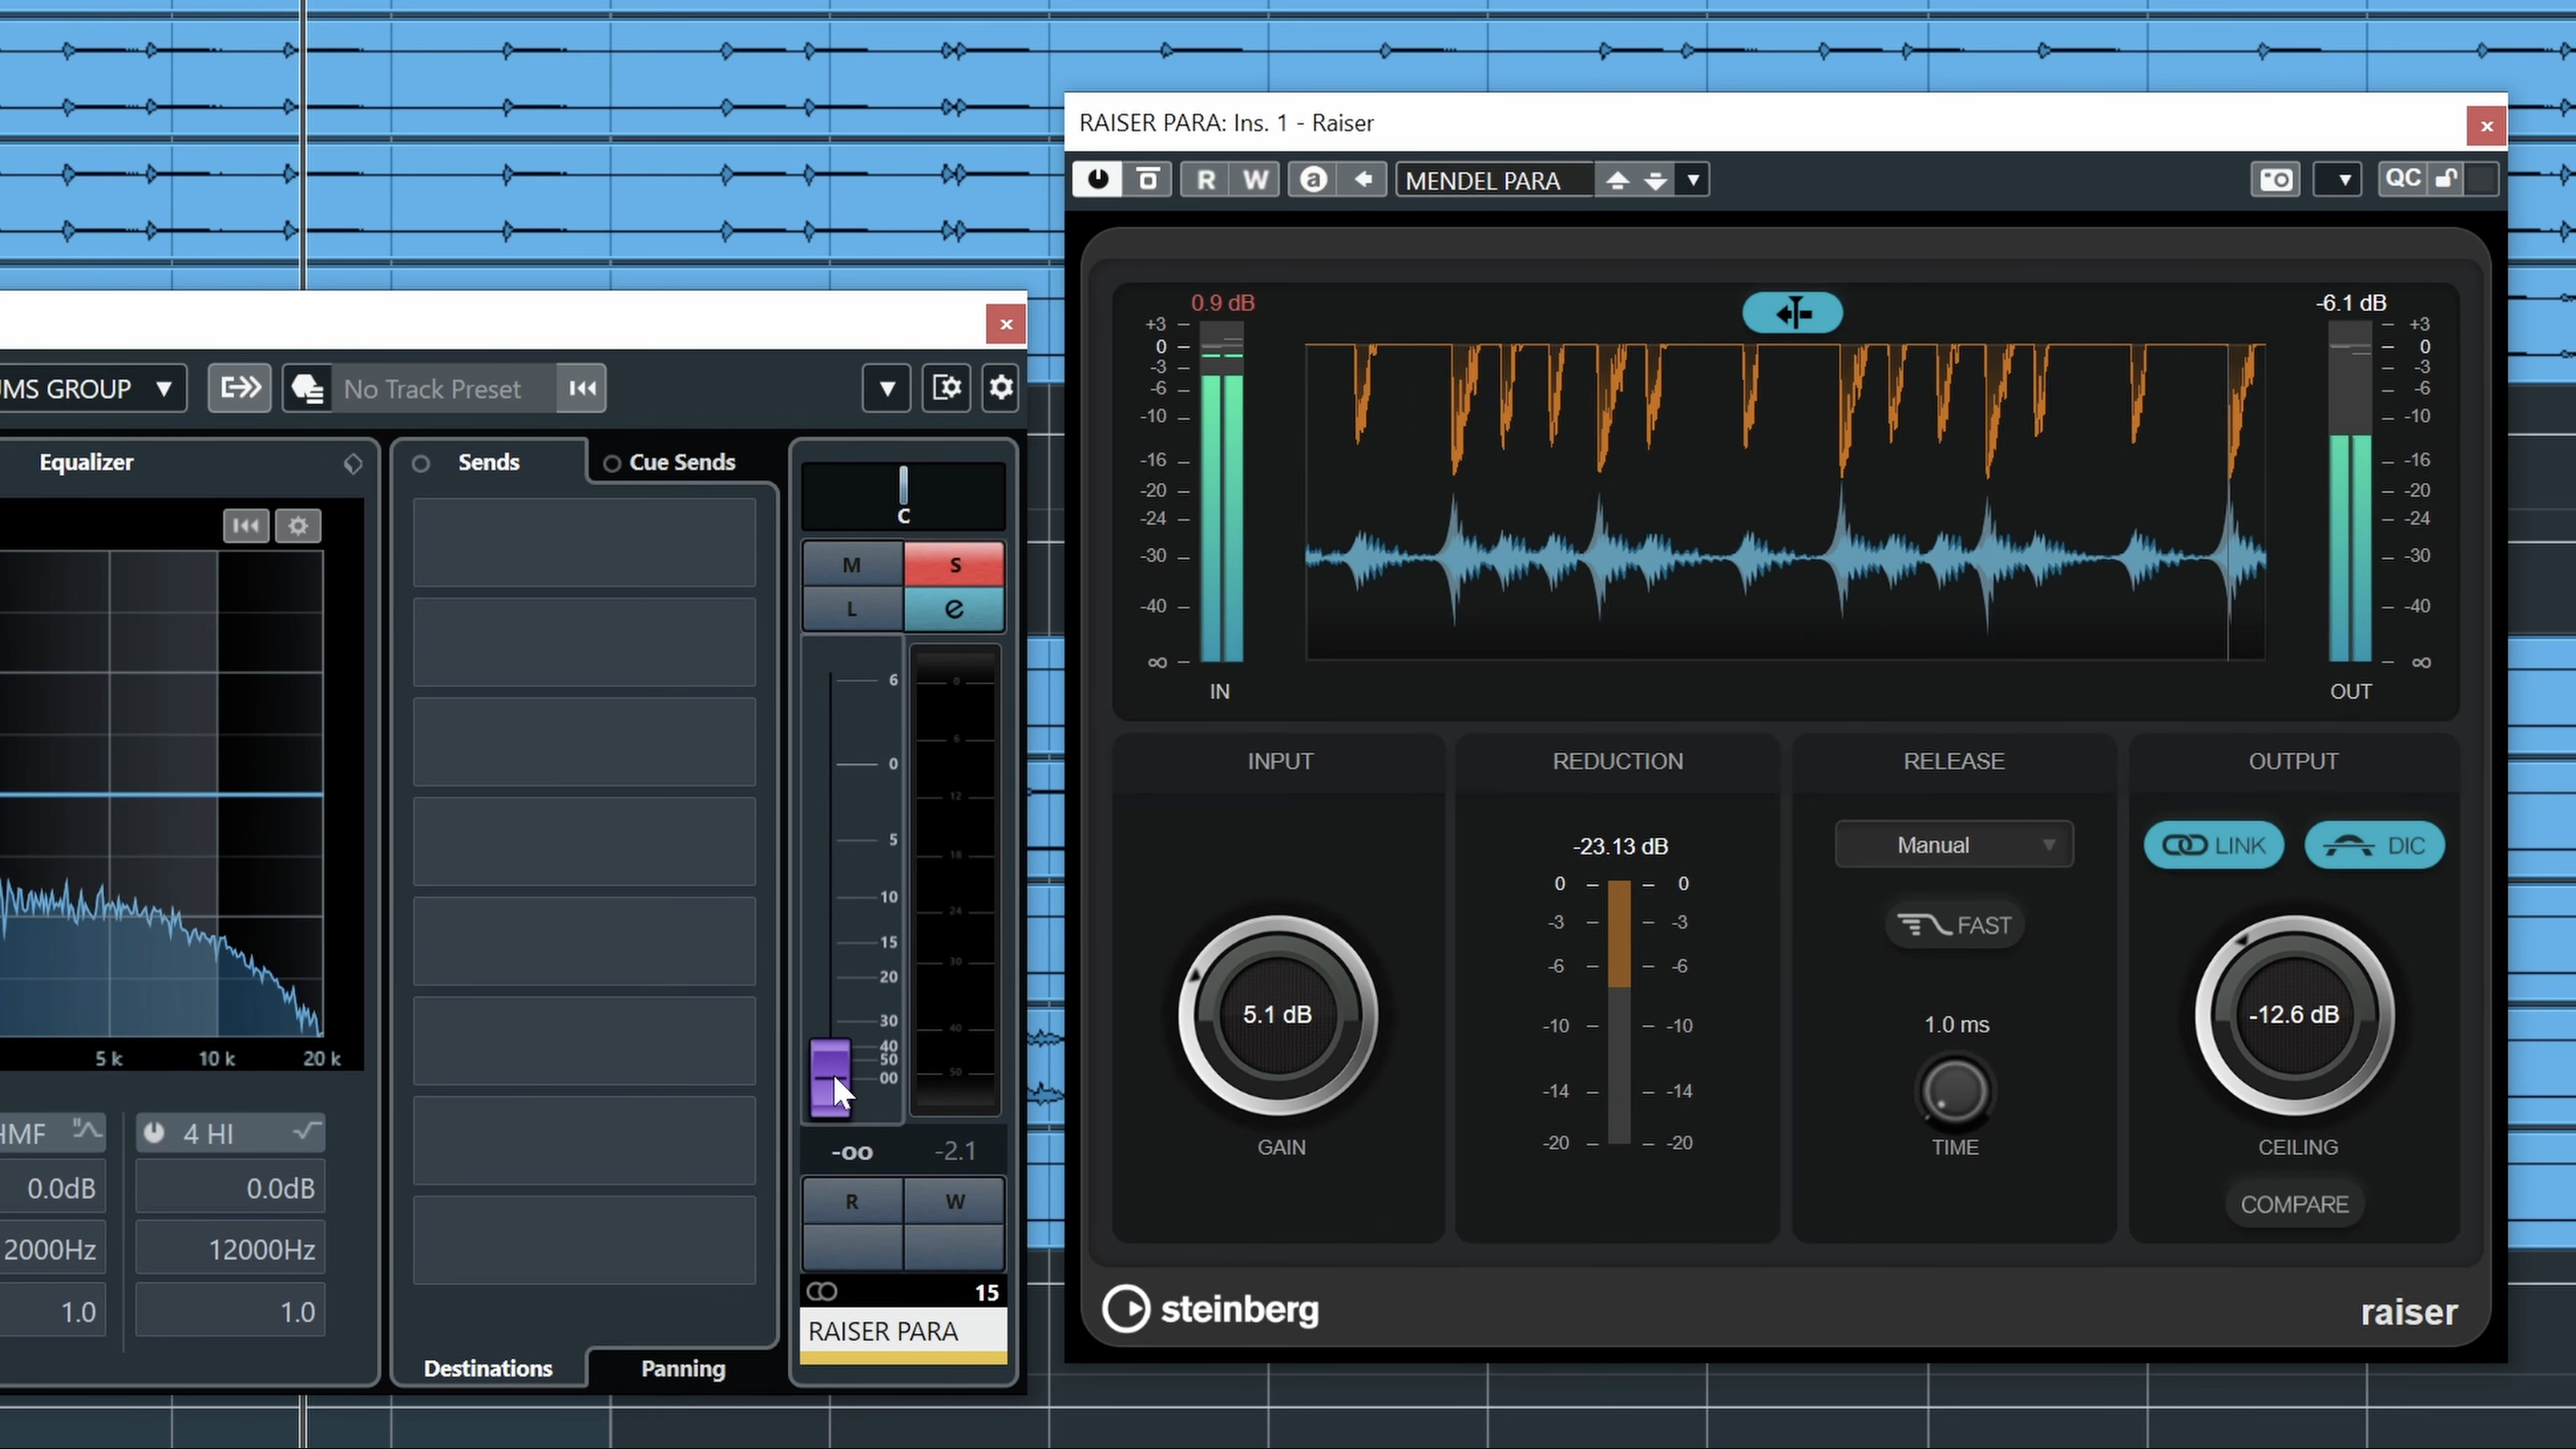Open the Manual release mode dropdown
The image size is (2576, 1449).
1953,844
